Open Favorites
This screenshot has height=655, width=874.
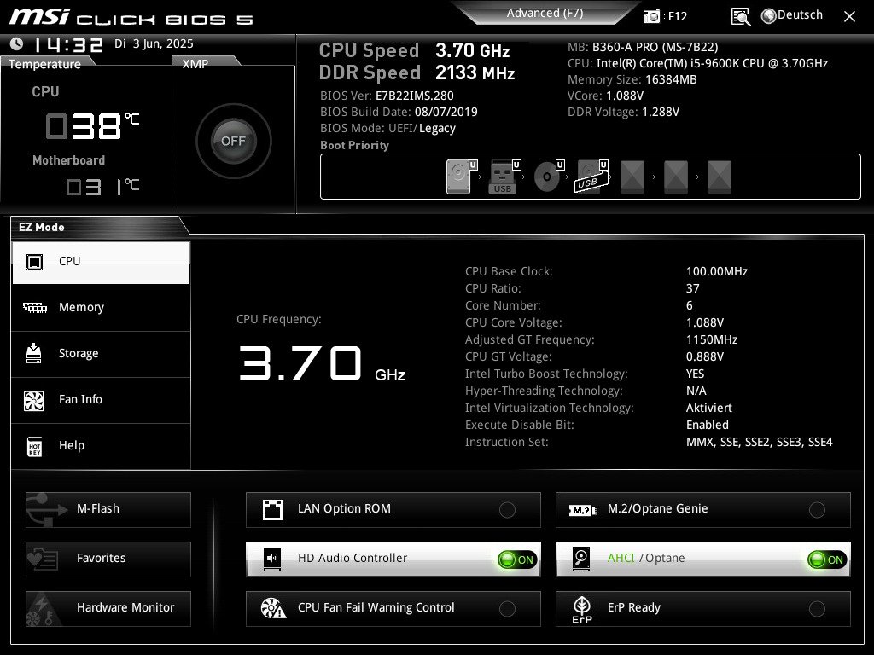pyautogui.click(x=108, y=559)
